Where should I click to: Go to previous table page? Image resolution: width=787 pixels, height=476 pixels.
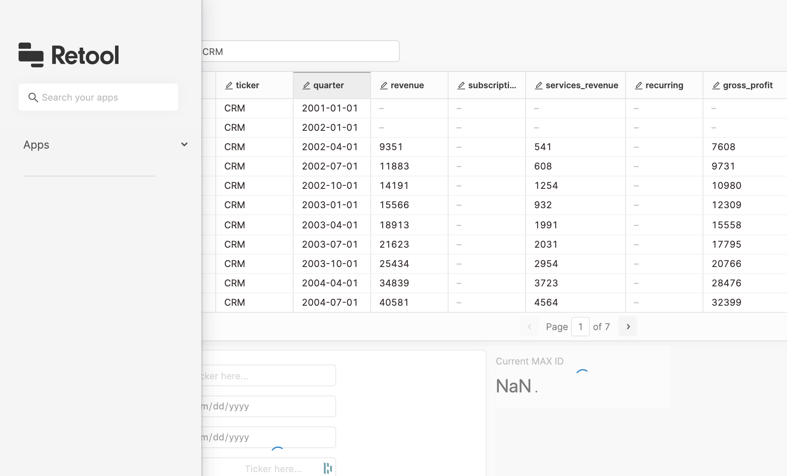(529, 327)
